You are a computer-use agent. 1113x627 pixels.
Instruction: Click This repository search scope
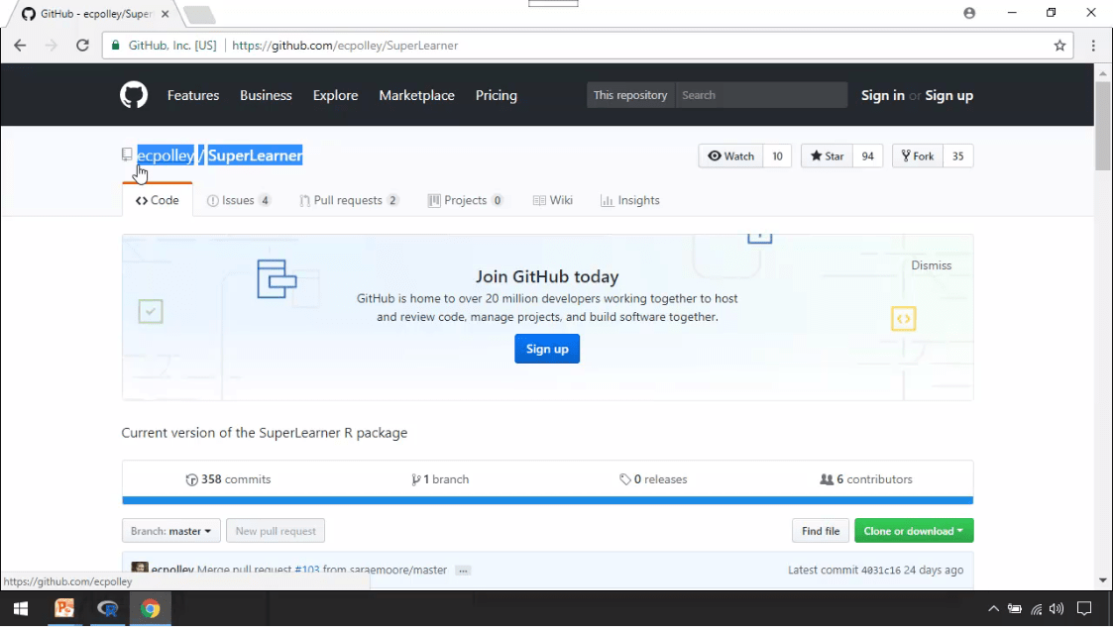[630, 95]
